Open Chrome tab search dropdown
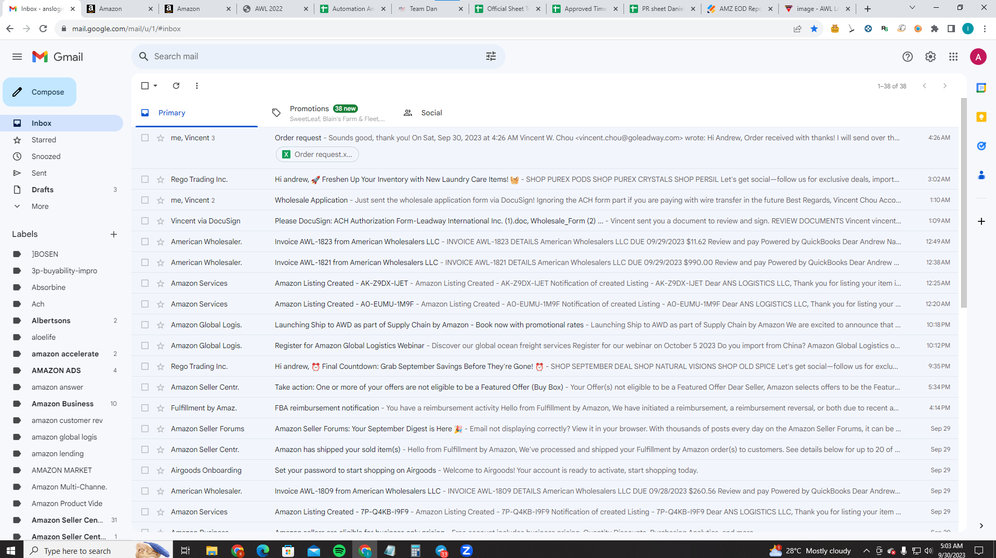 point(912,8)
